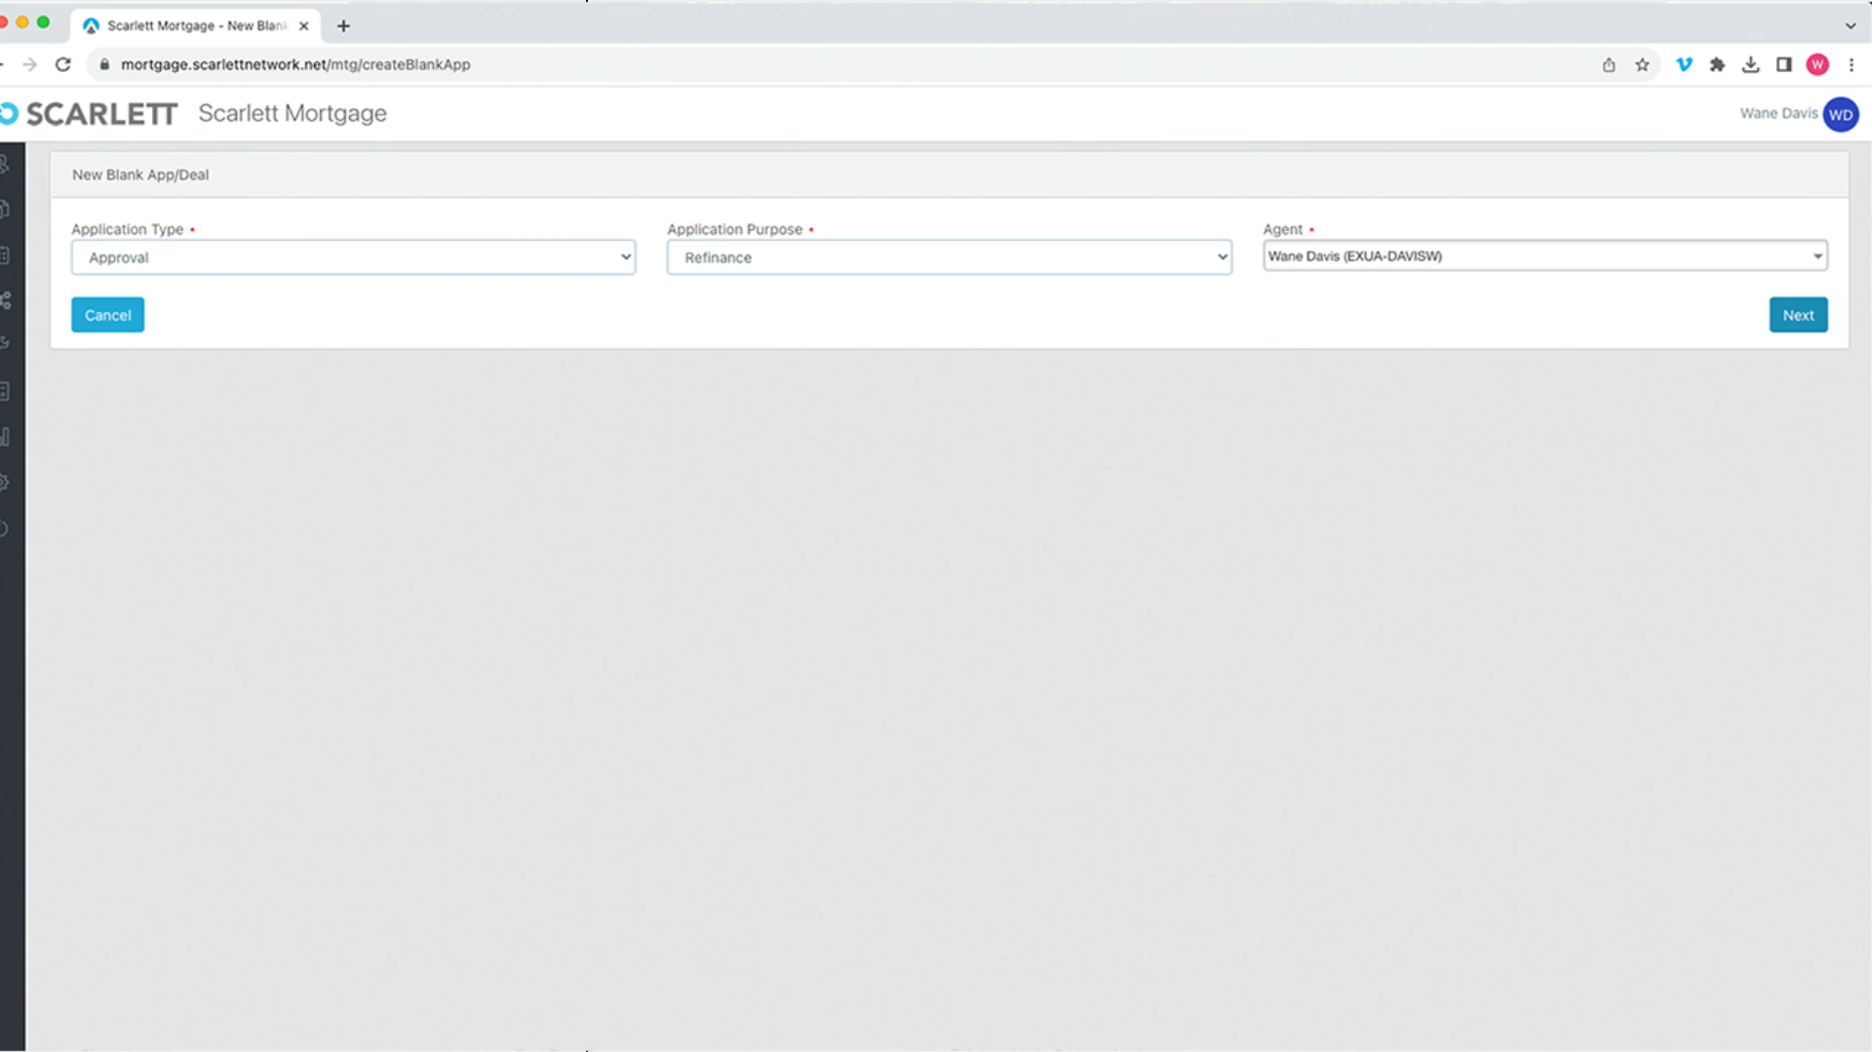
Task: Click the Vimeo extension icon
Action: click(x=1684, y=64)
